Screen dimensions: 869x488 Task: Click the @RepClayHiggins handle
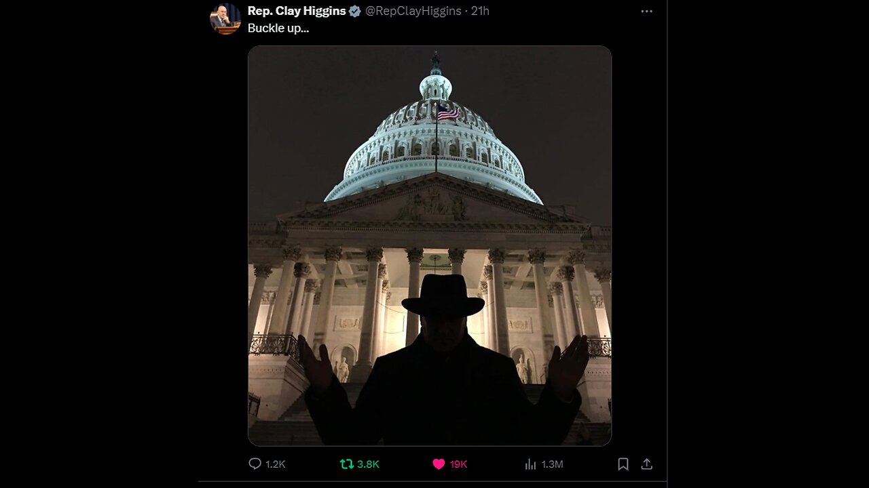click(413, 11)
